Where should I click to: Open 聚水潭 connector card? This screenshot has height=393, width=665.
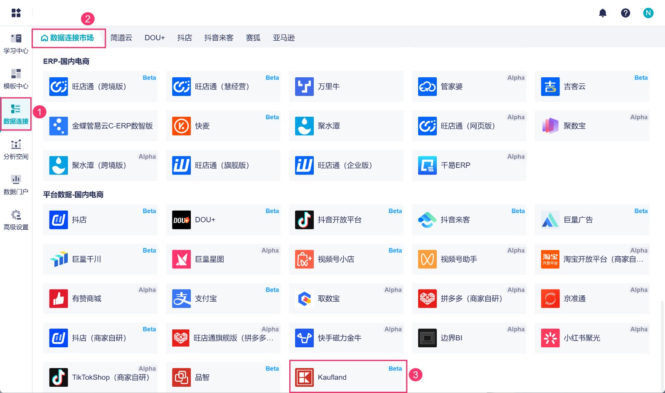point(346,126)
